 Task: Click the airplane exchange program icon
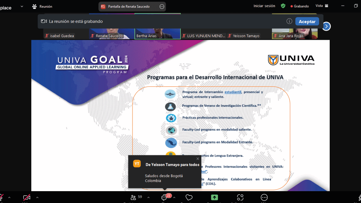(x=170, y=94)
